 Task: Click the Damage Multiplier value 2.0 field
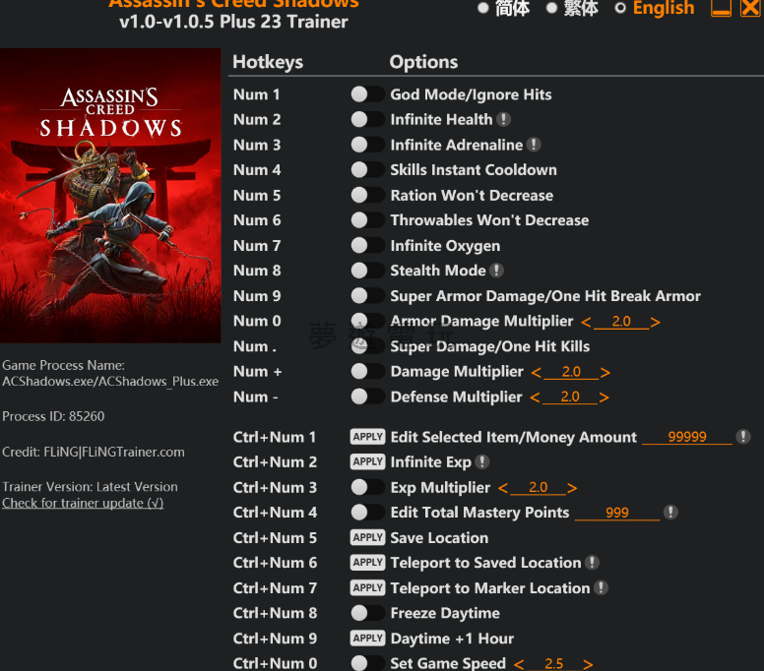pyautogui.click(x=571, y=372)
